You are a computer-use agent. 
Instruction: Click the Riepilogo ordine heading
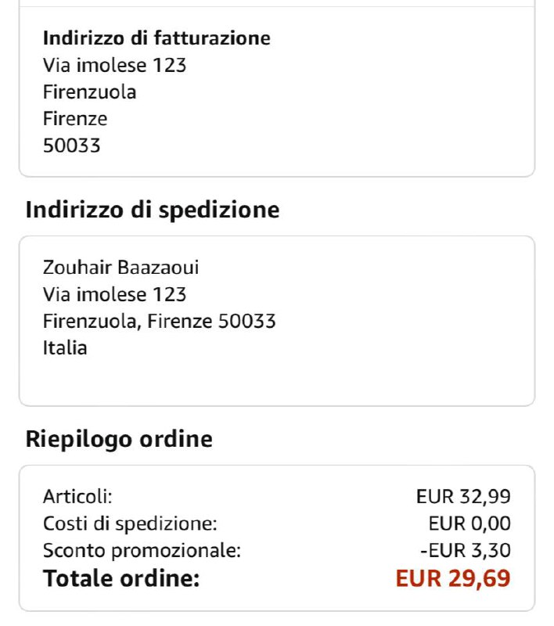(x=119, y=439)
